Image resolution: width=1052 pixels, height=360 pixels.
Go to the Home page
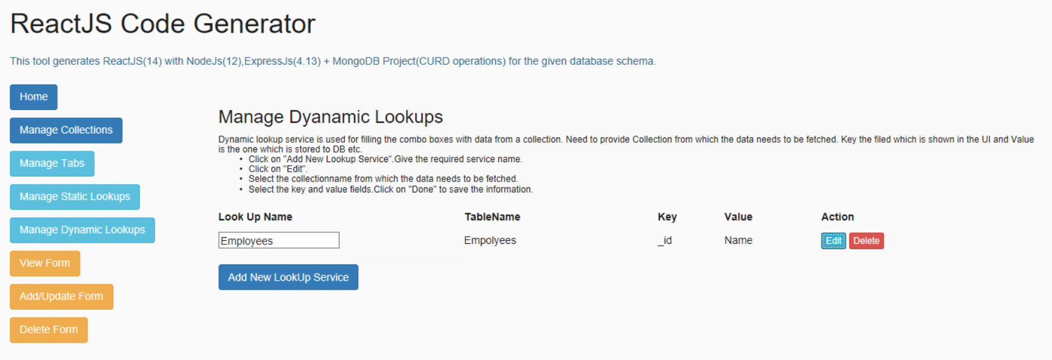tap(33, 97)
